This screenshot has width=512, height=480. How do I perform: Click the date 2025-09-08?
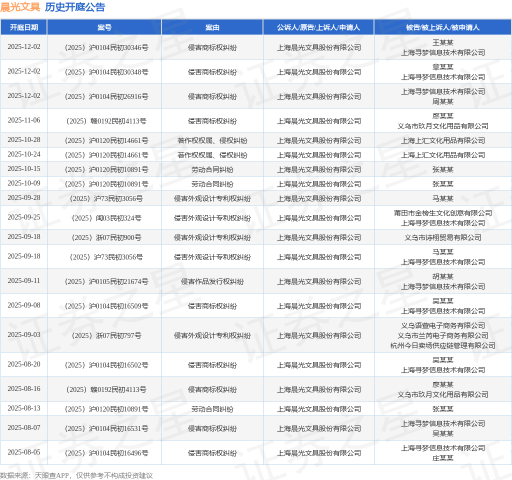click(x=24, y=305)
